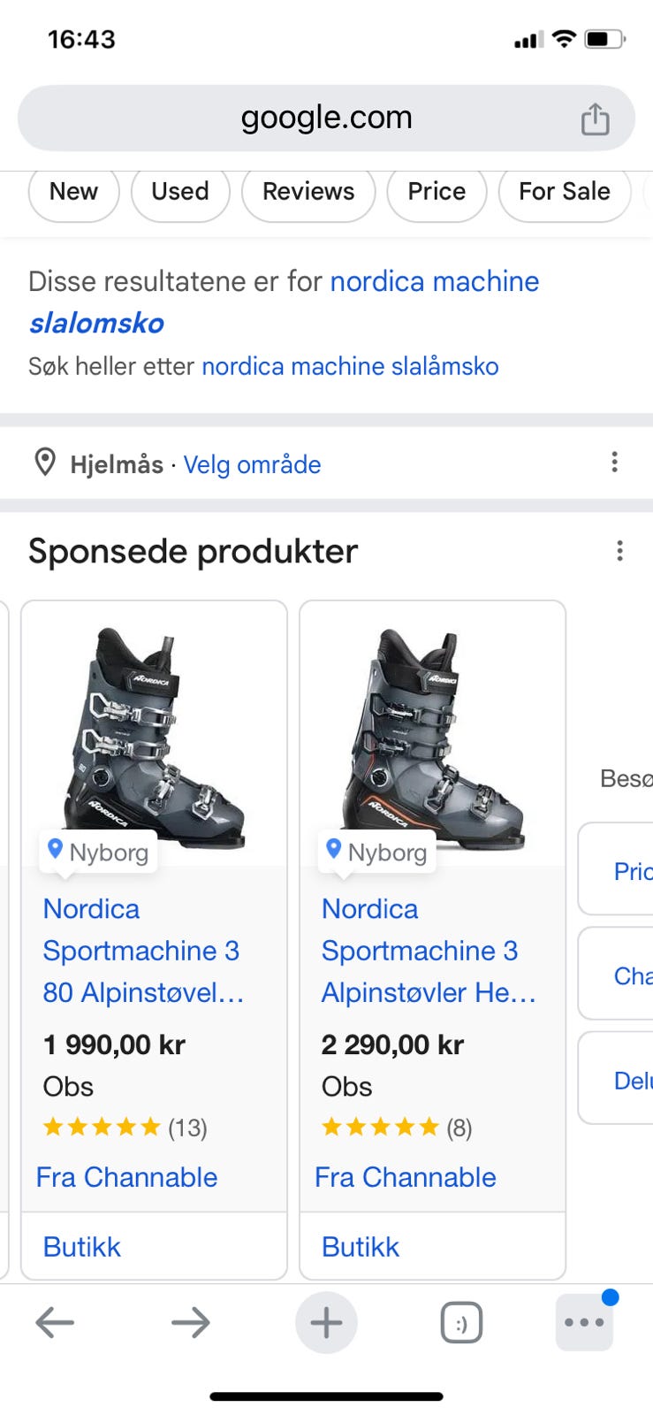Open the three-dot browser menu

click(x=584, y=1323)
